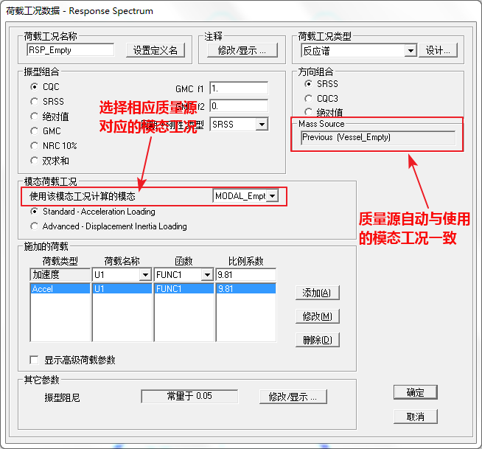Click the 设置定义名 button

click(x=155, y=50)
